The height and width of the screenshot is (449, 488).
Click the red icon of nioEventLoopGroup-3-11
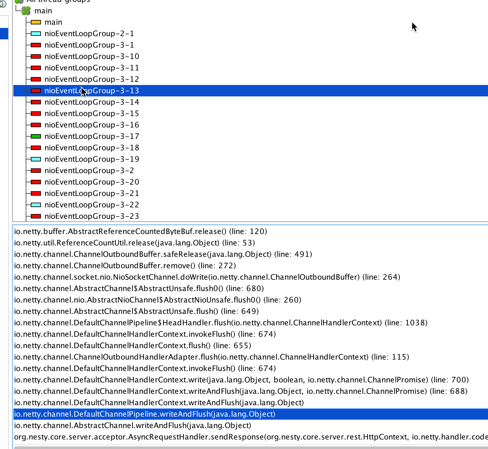click(x=36, y=68)
